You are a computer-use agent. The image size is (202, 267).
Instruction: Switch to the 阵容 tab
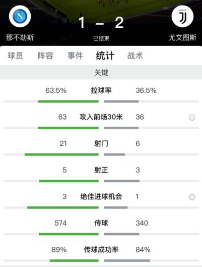click(45, 56)
